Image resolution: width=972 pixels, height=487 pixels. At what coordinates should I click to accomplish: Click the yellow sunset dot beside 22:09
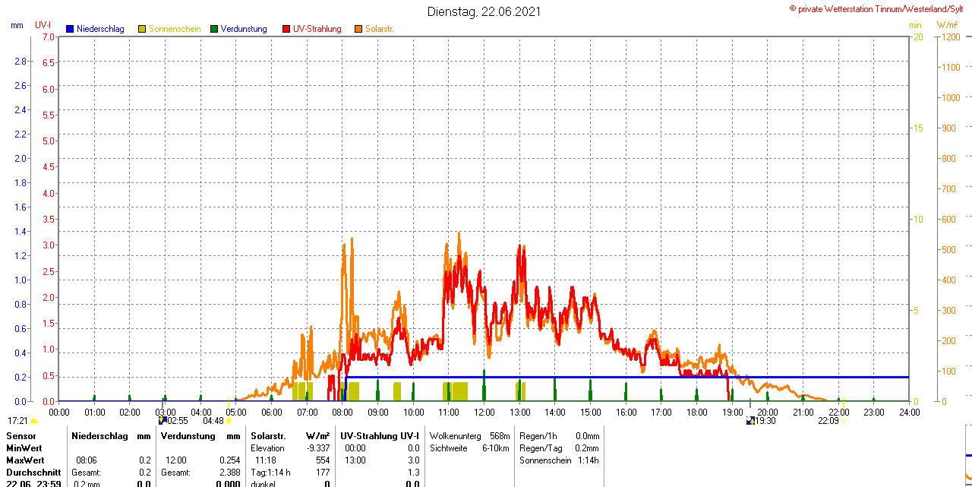[843, 421]
